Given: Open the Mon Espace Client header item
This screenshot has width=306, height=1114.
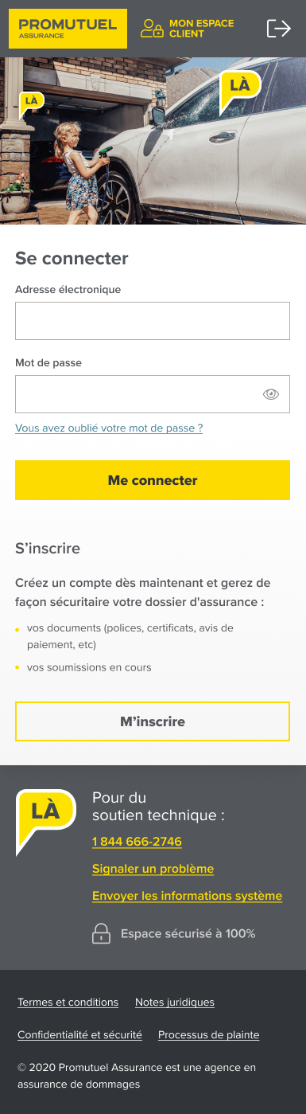Looking at the screenshot, I should tap(188, 29).
